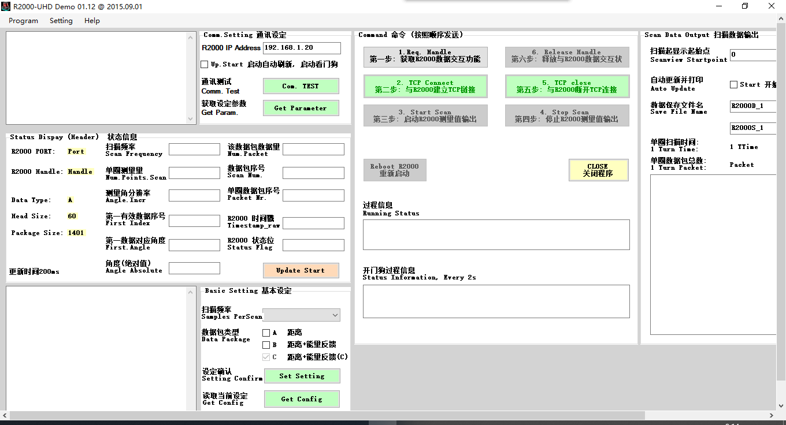Click scroll-up arrow of bottom-left text box
786x425 pixels.
pos(191,292)
